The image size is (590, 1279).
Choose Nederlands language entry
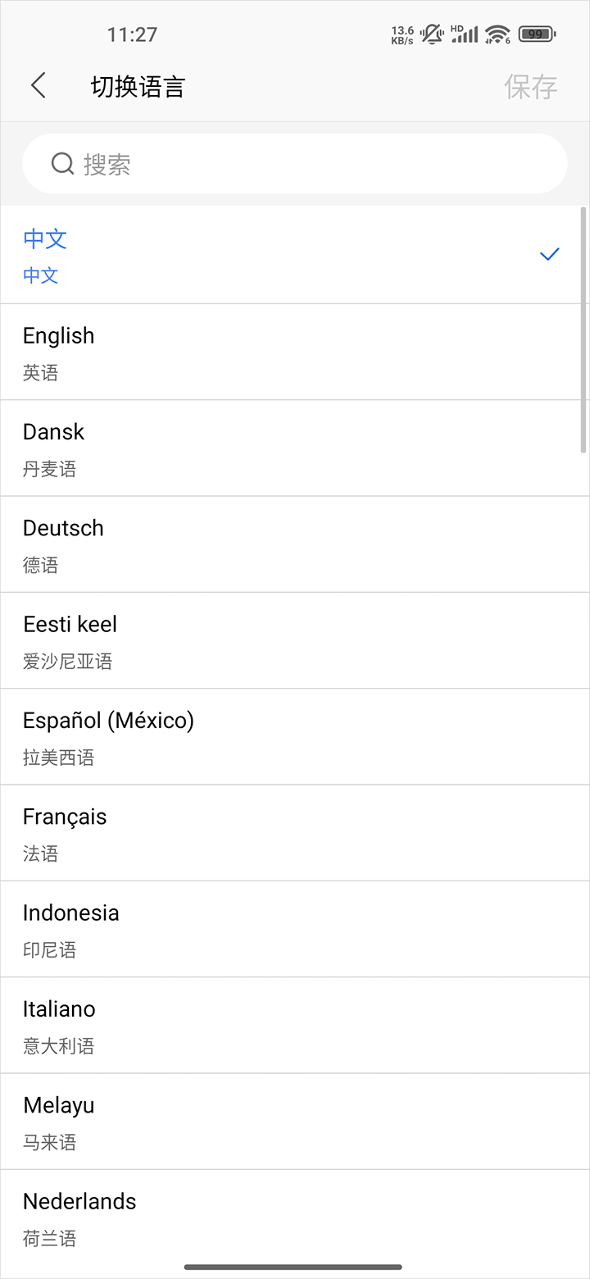click(x=295, y=1218)
